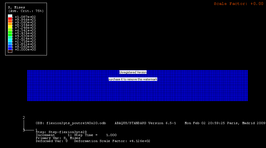Click axis 3 label at triad origin

24,130
